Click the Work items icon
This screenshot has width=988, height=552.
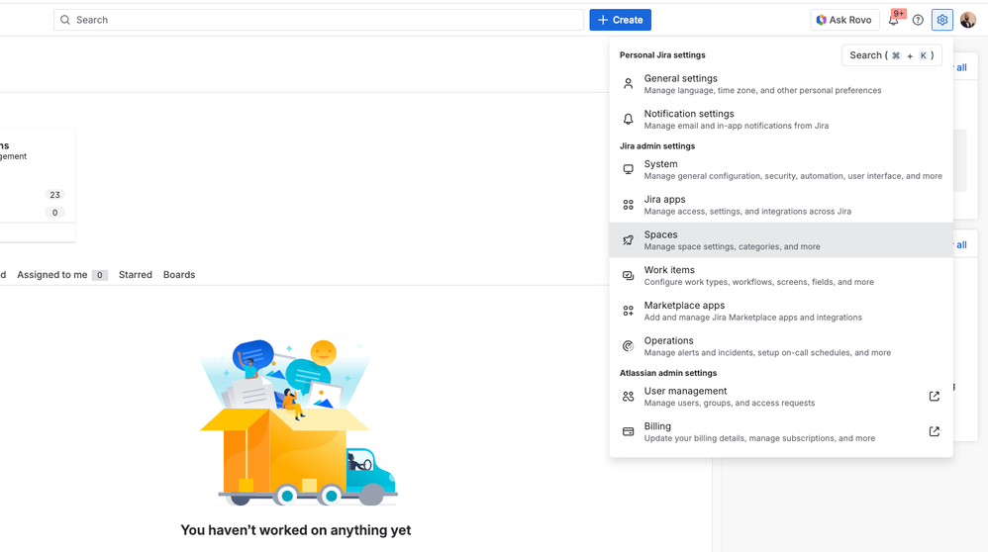coord(629,275)
